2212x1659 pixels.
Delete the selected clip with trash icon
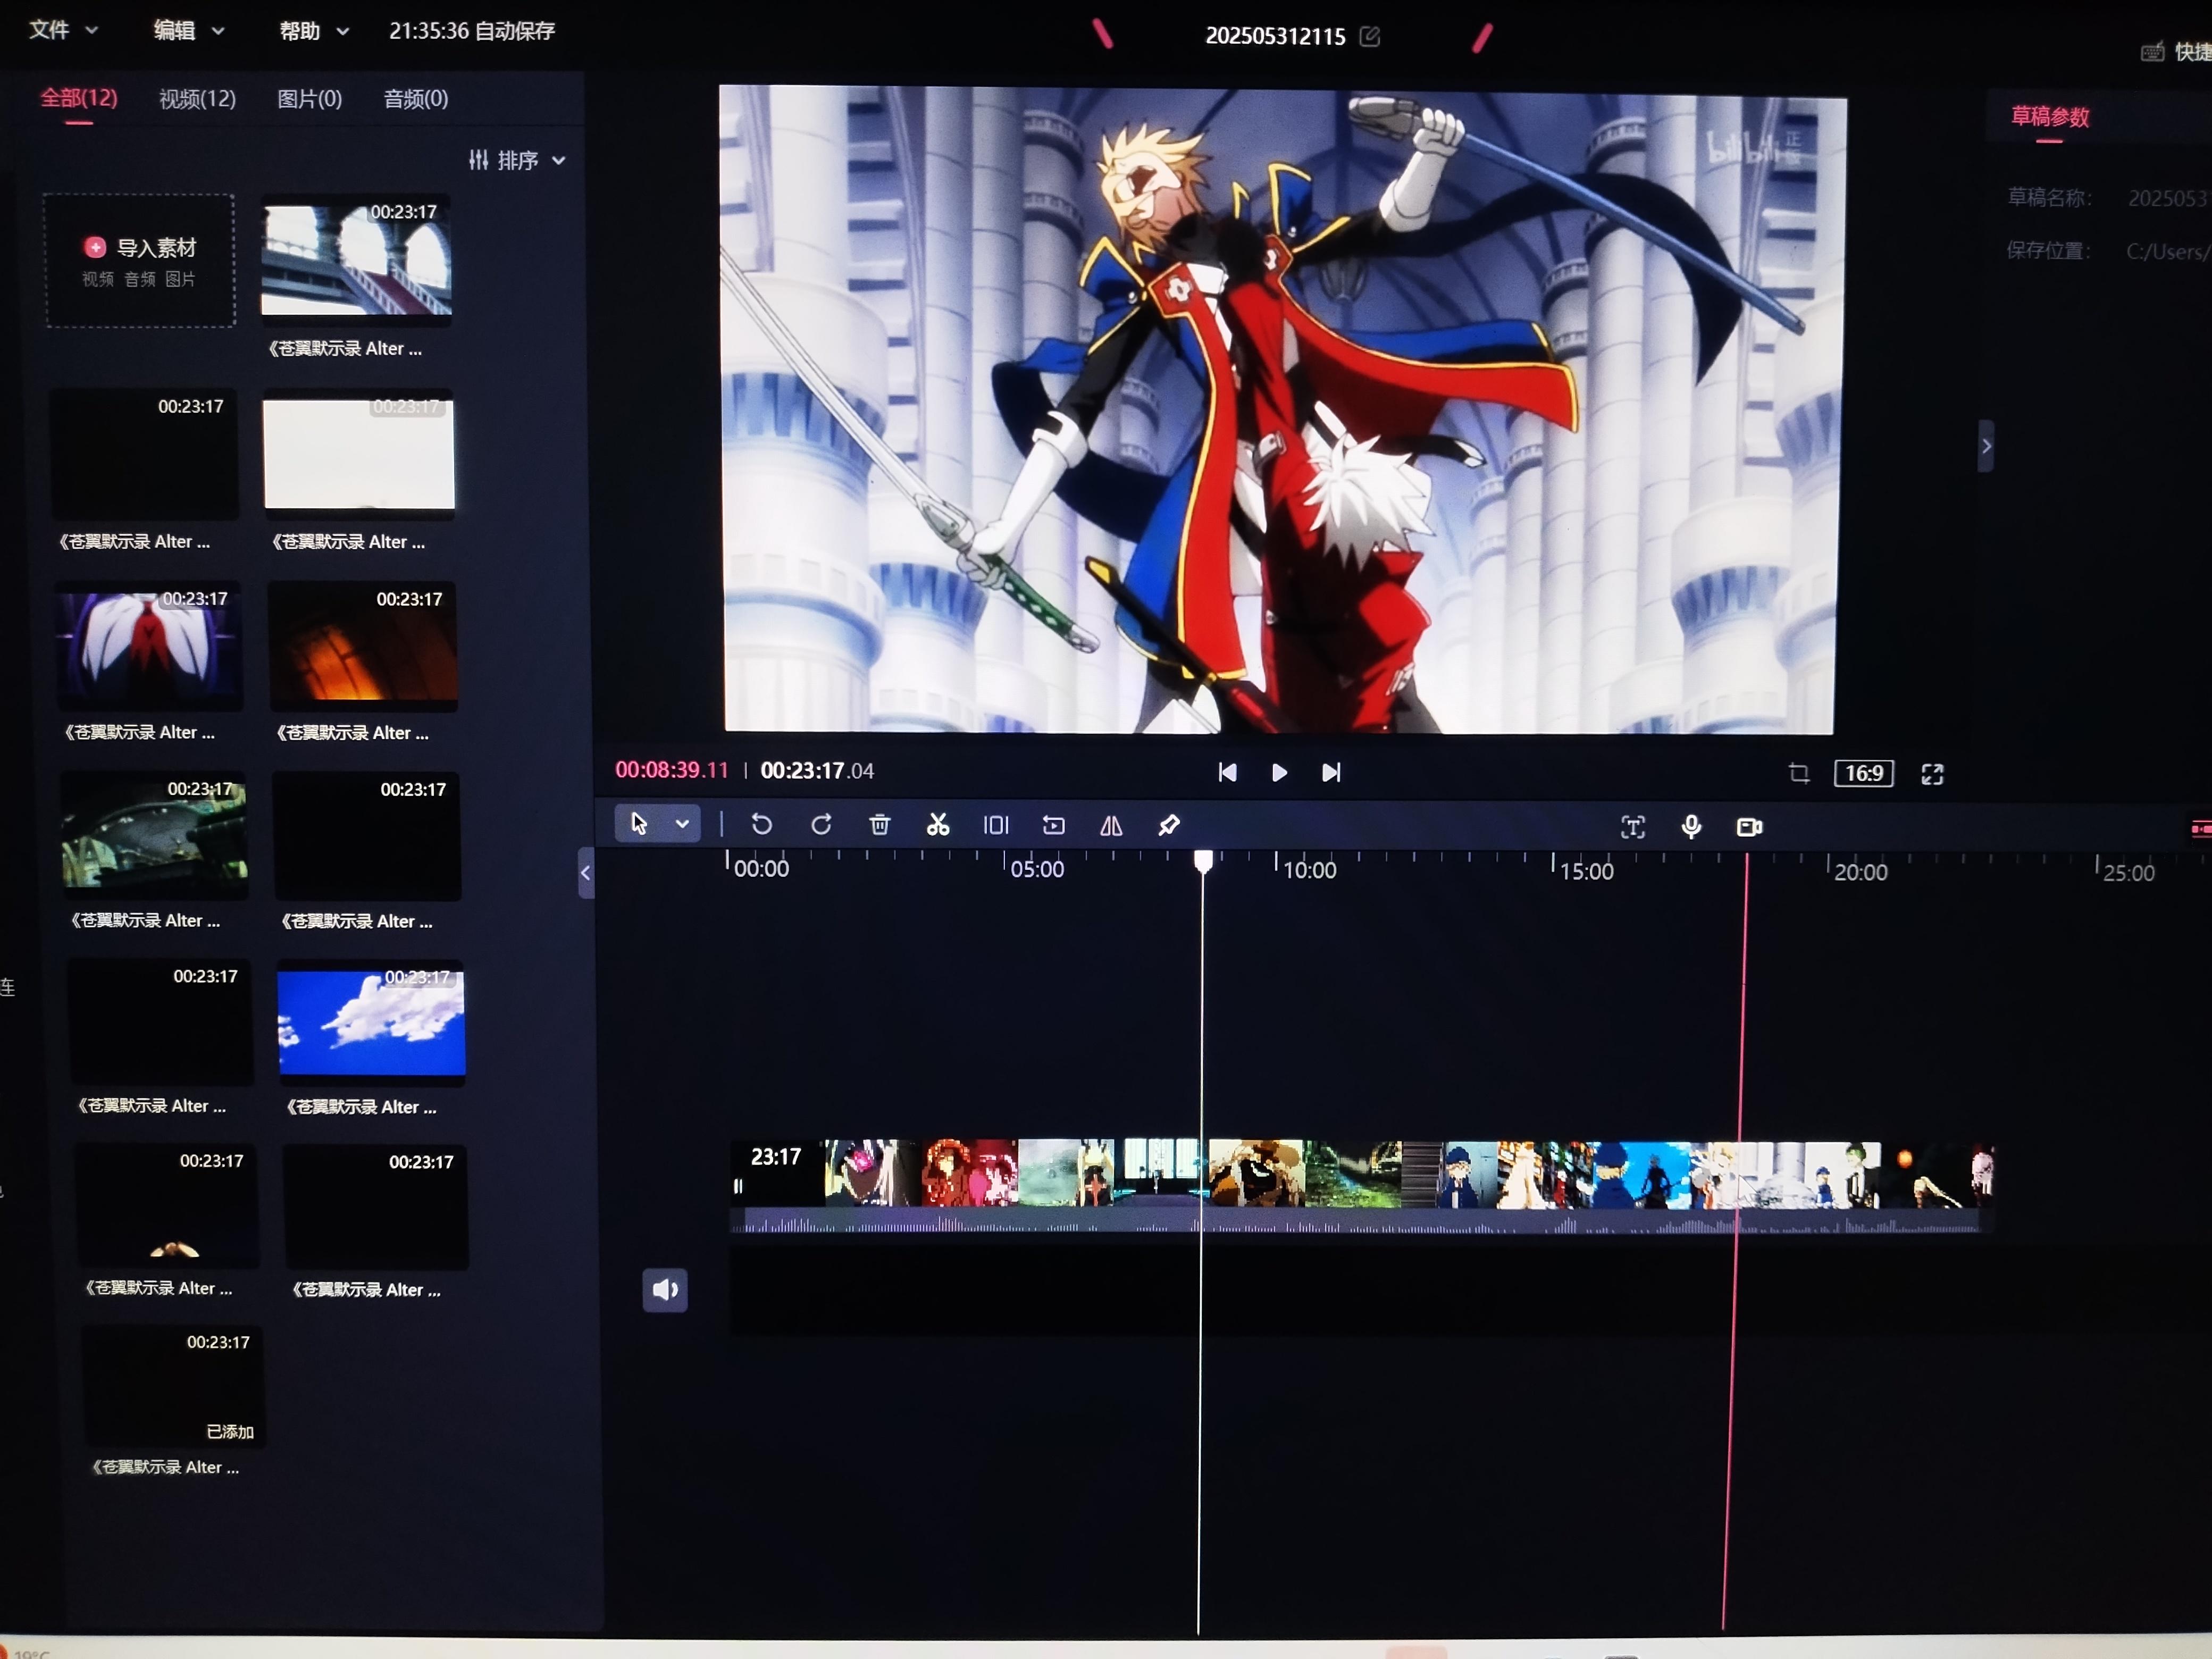pyautogui.click(x=880, y=825)
